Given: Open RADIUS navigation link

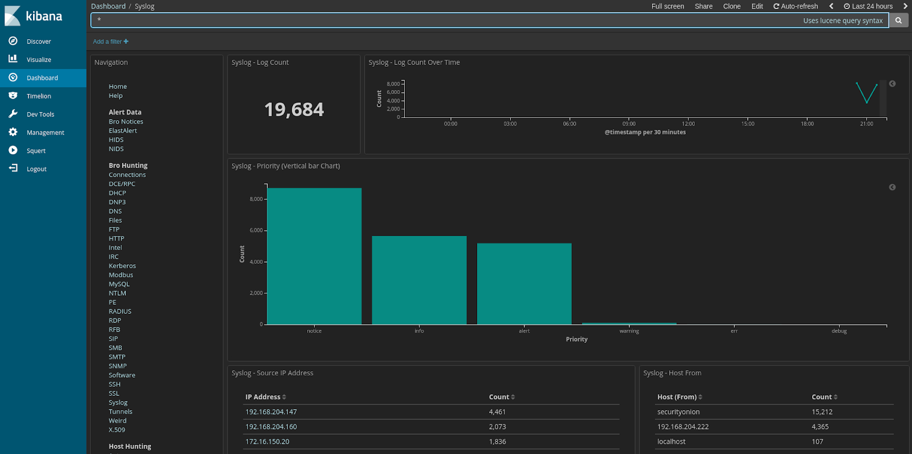Looking at the screenshot, I should coord(120,312).
